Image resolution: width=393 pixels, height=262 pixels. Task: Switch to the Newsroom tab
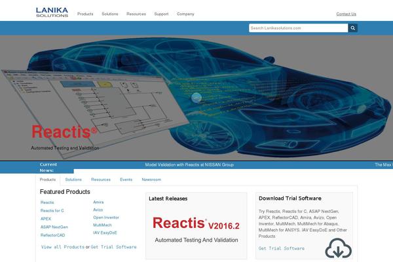pyautogui.click(x=151, y=179)
